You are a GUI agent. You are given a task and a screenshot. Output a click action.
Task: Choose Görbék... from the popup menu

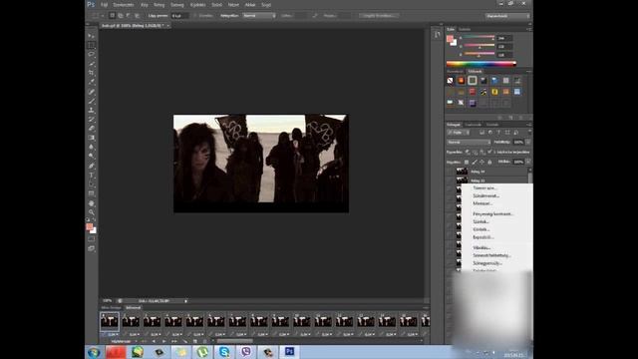pyautogui.click(x=480, y=229)
